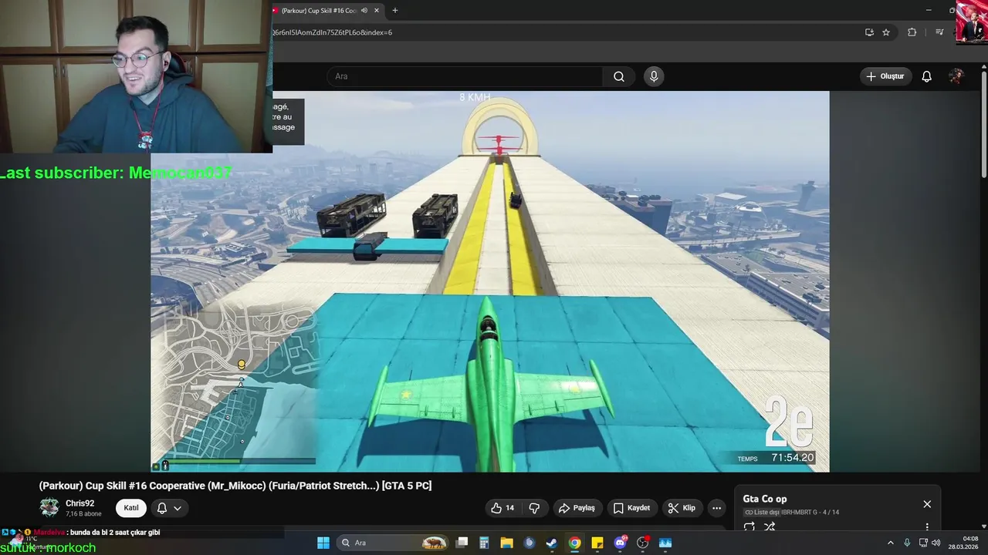Focus the YouTube Ara search field
The width and height of the screenshot is (988, 555).
[x=465, y=76]
